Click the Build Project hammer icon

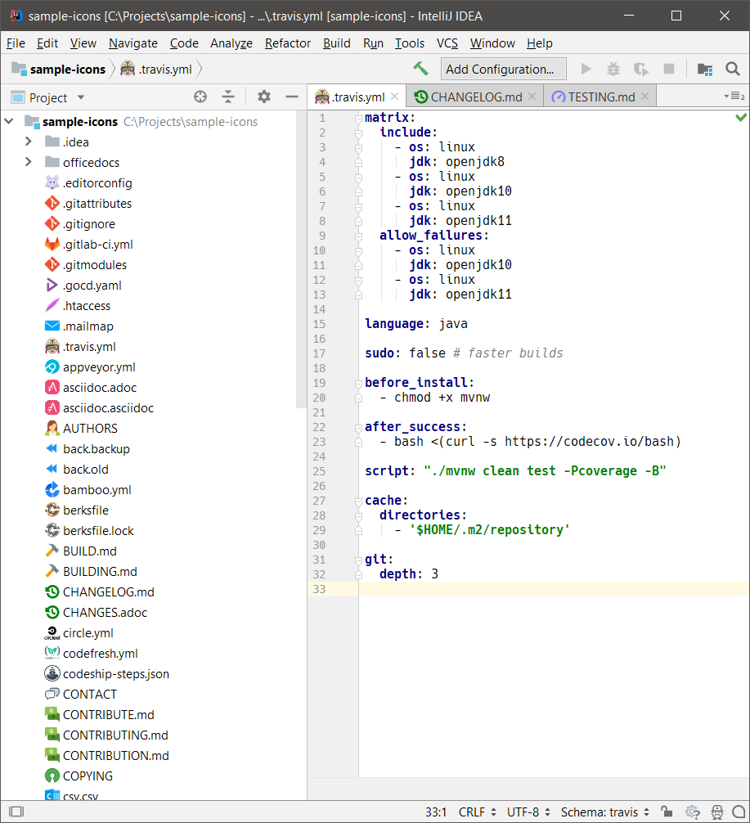click(420, 69)
